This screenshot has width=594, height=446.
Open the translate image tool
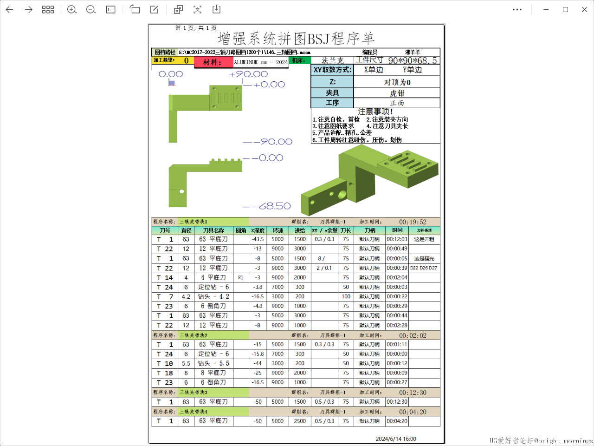pyautogui.click(x=178, y=9)
